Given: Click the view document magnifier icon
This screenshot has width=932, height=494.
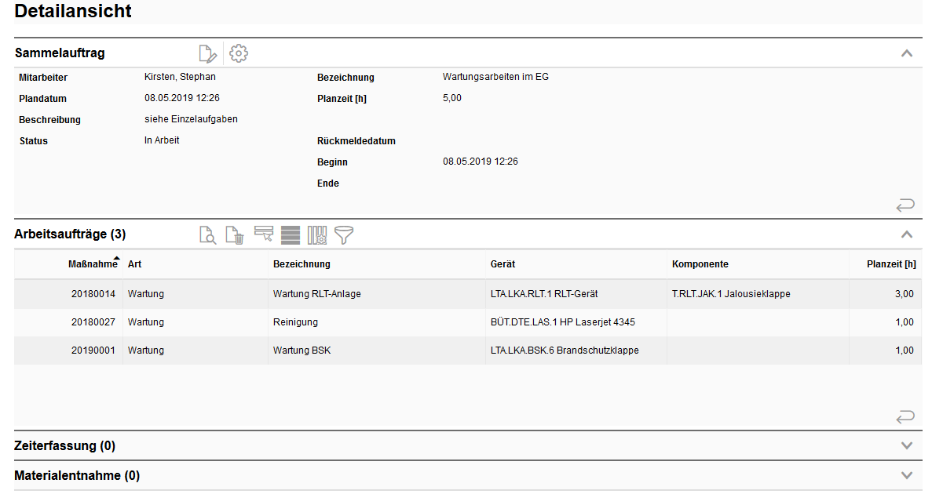Looking at the screenshot, I should pos(207,234).
